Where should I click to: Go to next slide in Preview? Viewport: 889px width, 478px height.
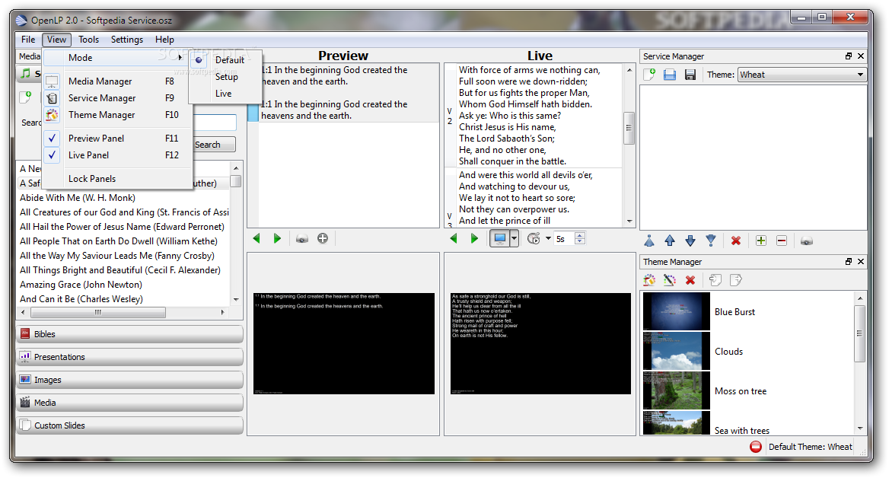point(277,239)
